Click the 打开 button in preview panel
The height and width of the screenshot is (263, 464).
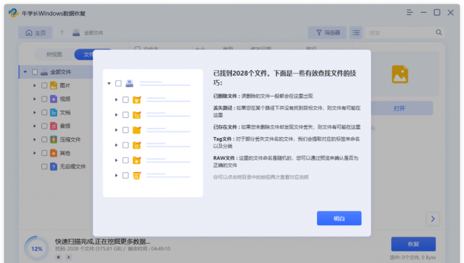(399, 109)
